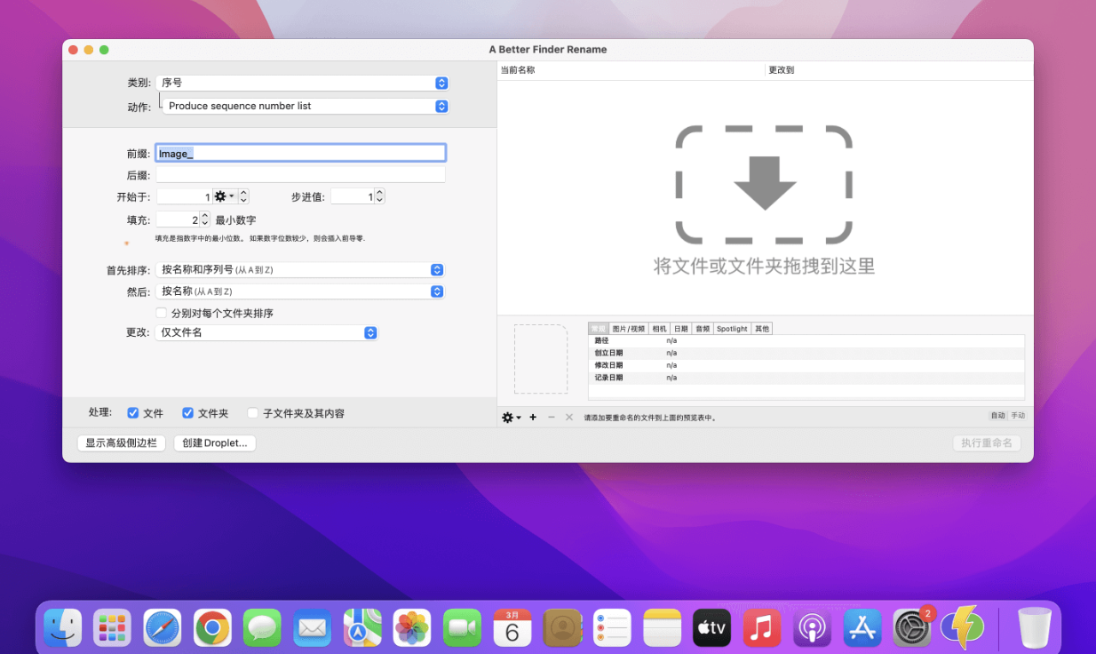Click the 最小数字 label
The height and width of the screenshot is (654, 1096).
pyautogui.click(x=235, y=219)
